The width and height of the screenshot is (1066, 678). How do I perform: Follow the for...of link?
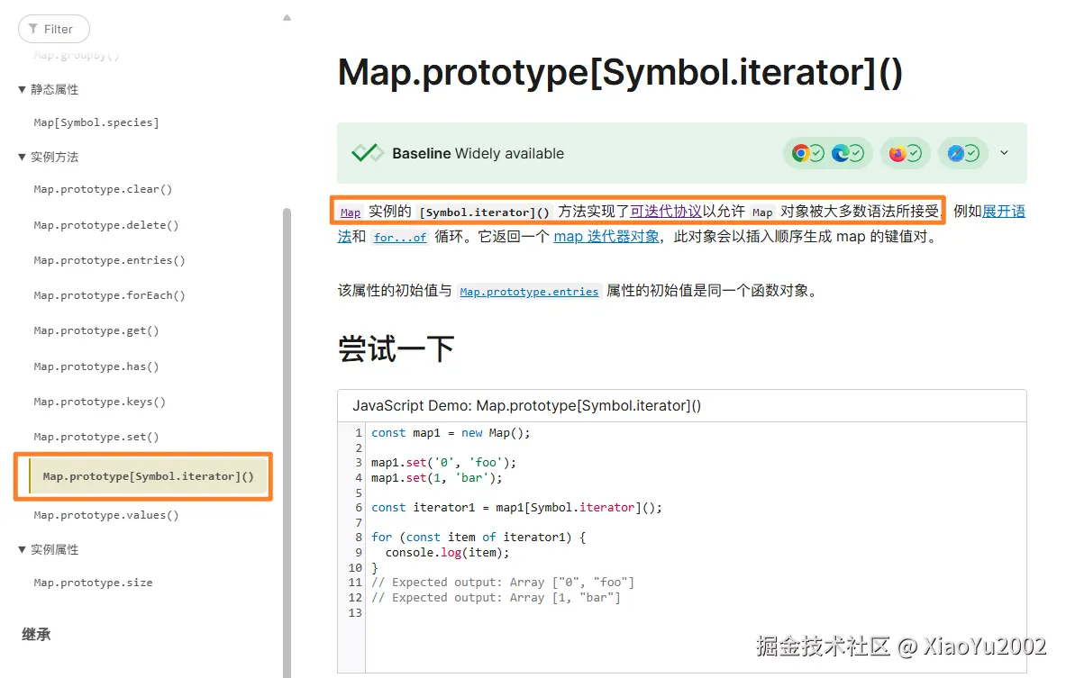point(400,237)
